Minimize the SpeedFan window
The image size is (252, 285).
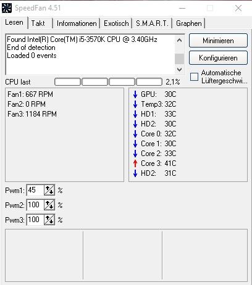click(x=182, y=8)
